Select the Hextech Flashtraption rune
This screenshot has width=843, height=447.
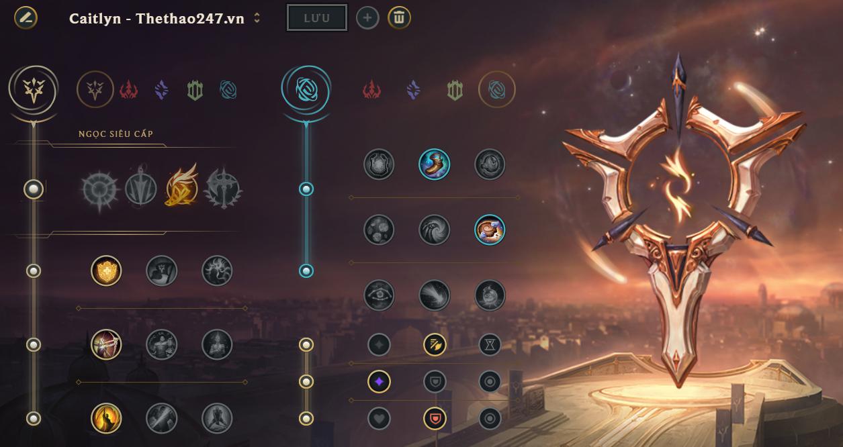tap(379, 164)
